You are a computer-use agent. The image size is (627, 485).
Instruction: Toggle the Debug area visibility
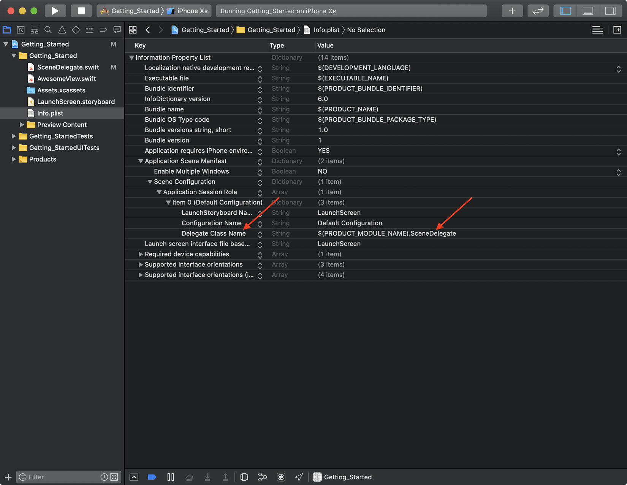click(x=587, y=11)
